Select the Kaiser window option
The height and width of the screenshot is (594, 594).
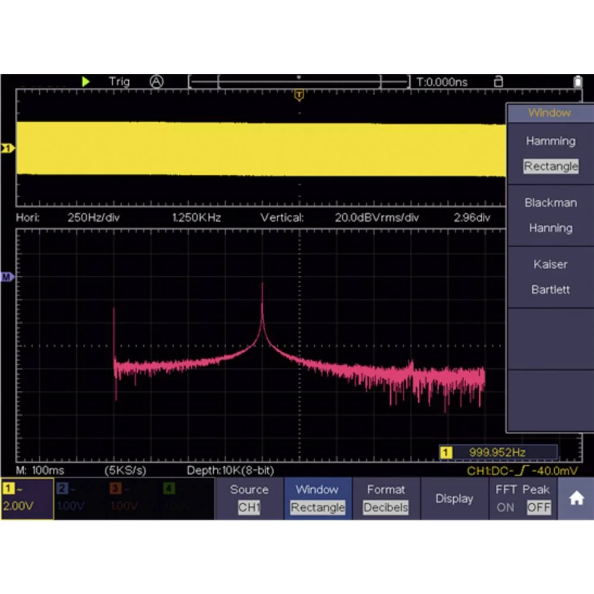[550, 264]
